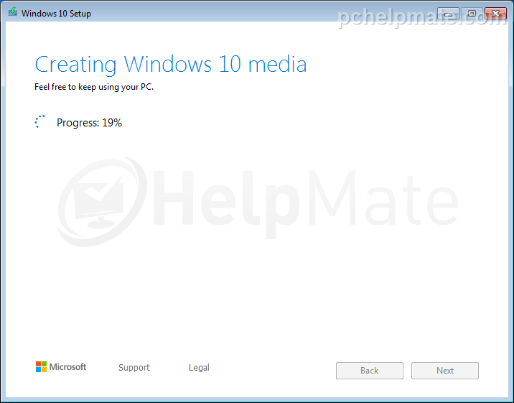Close the Windows 10 Setup window
This screenshot has height=403, width=514.
pyautogui.click(x=495, y=14)
